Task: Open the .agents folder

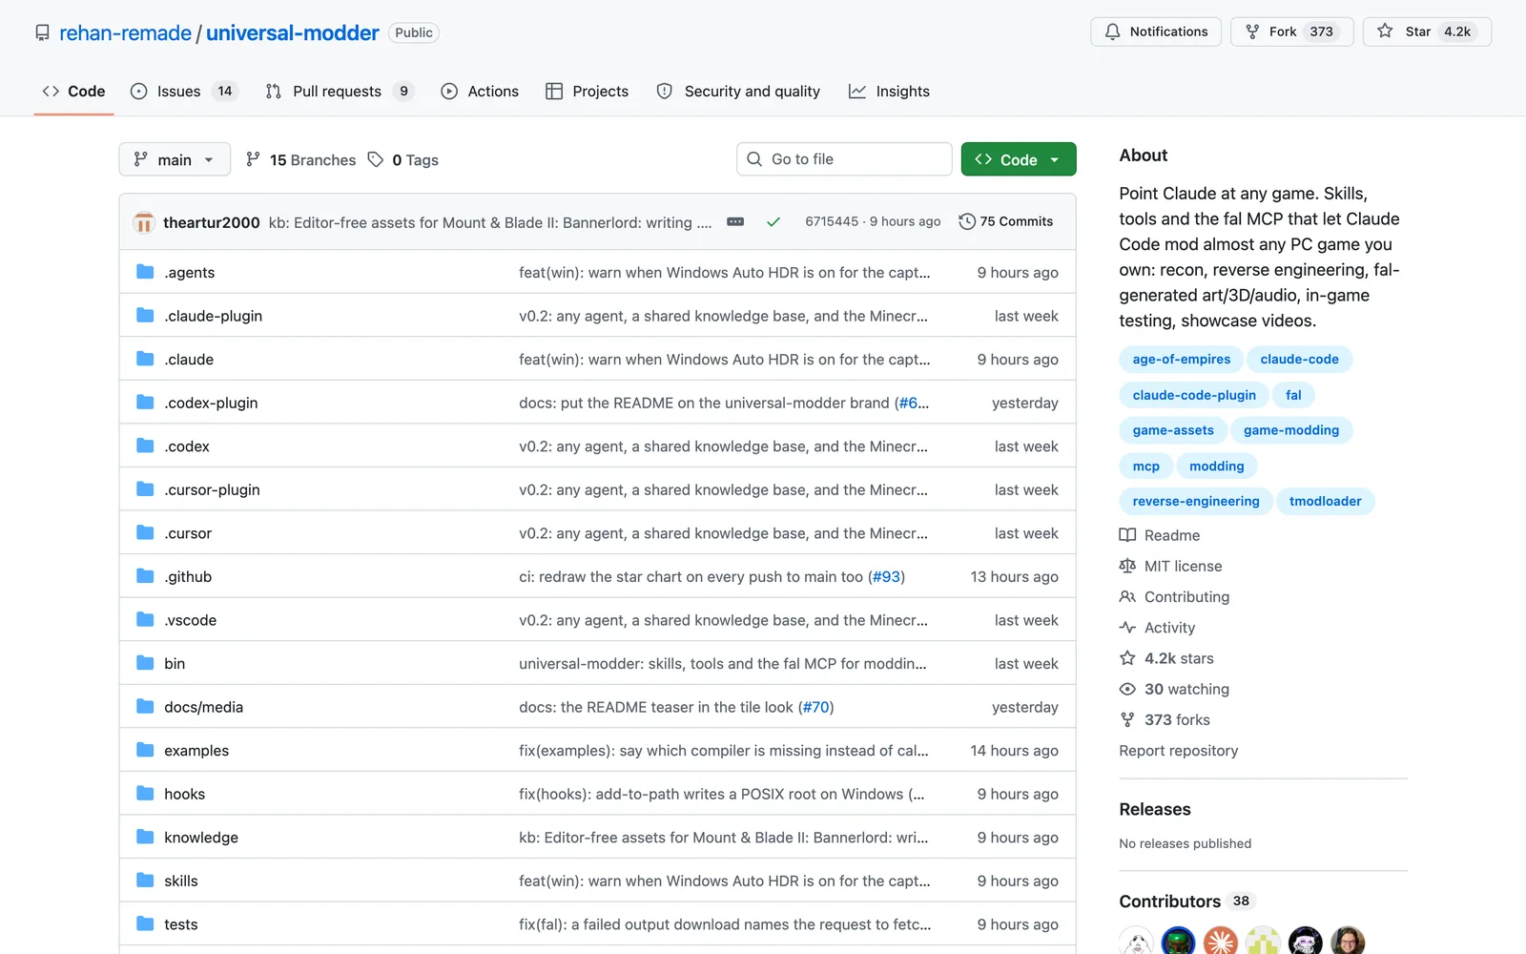Action: pos(189,272)
